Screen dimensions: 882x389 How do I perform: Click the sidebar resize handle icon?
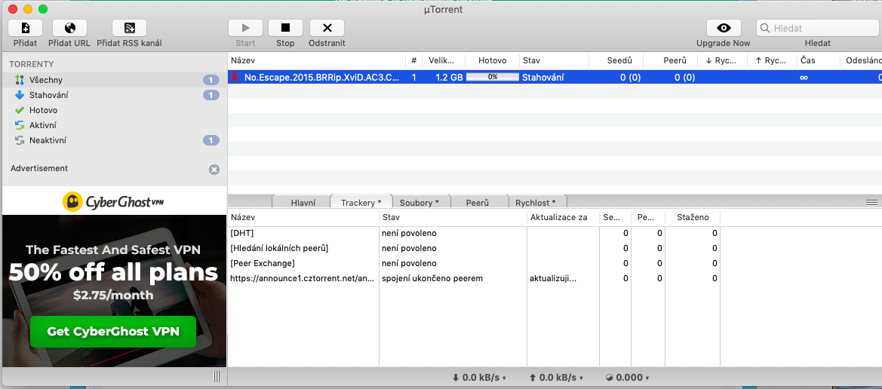pyautogui.click(x=217, y=377)
